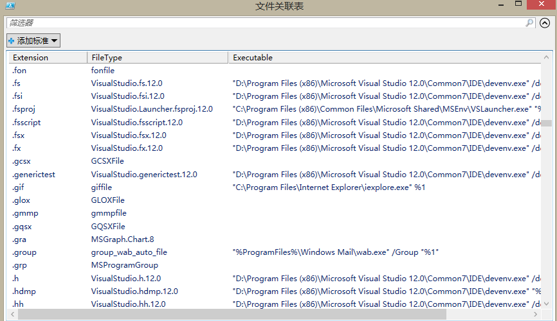Viewport: 557px width, 321px height.
Task: Maximize the 文件关联表 window
Action: pos(518,4)
